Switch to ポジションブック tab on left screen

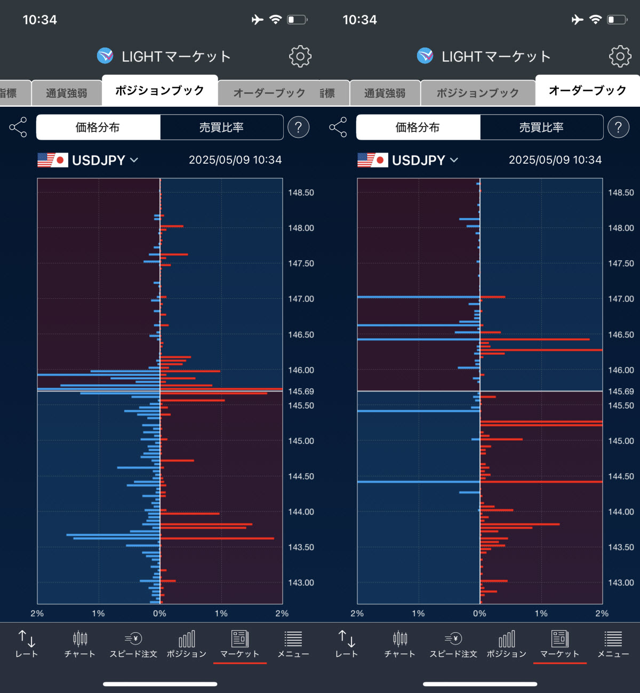pyautogui.click(x=159, y=90)
